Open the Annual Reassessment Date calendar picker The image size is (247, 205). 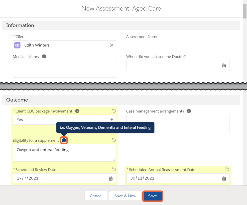pos(224,178)
